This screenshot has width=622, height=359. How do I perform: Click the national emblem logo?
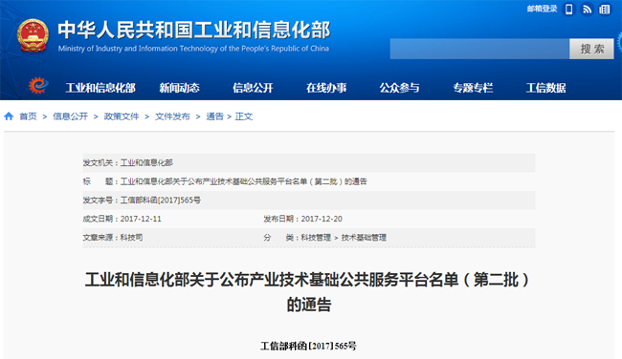[x=33, y=35]
